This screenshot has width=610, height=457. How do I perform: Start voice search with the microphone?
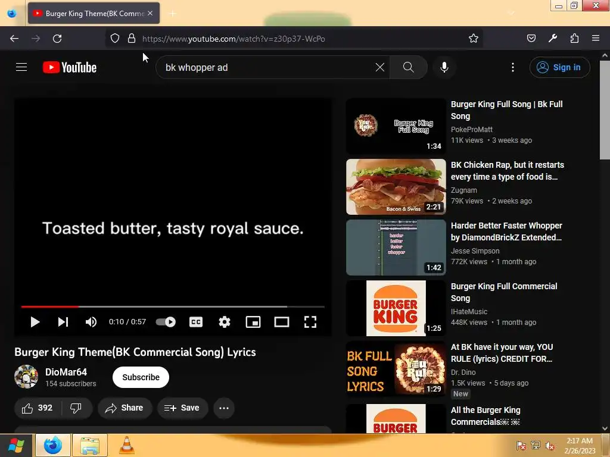click(x=444, y=67)
